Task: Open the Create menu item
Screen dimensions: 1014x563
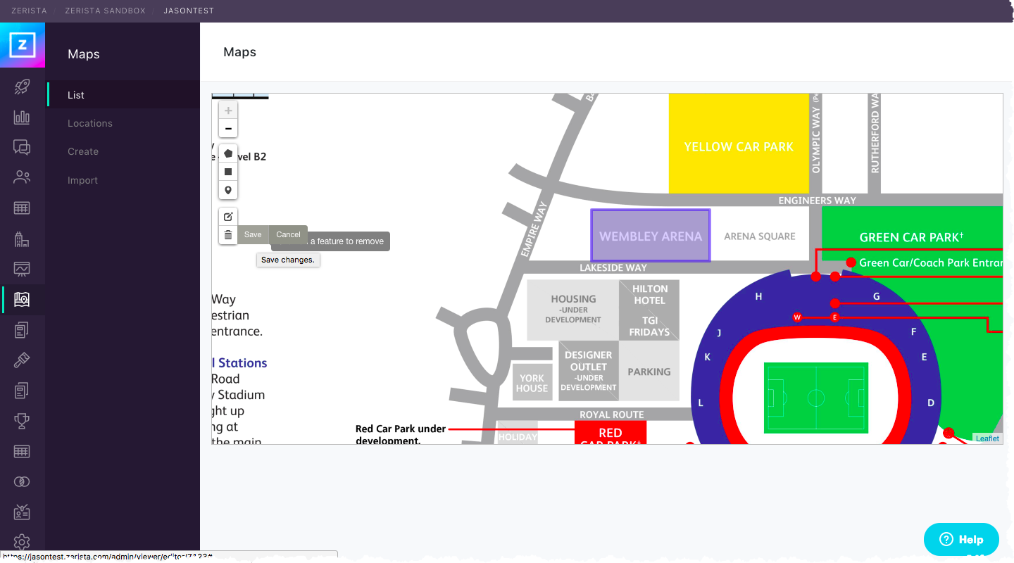Action: point(83,151)
